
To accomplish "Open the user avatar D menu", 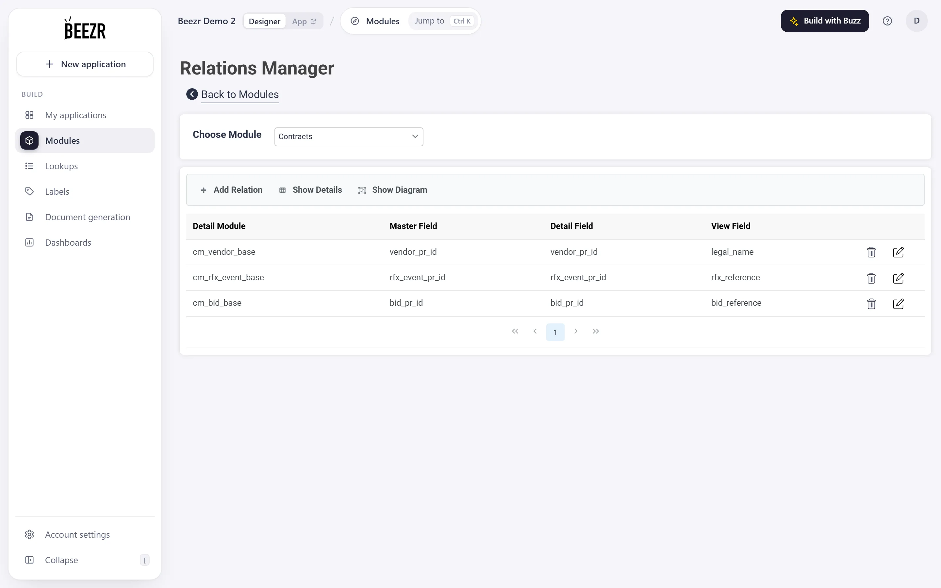I will [916, 21].
